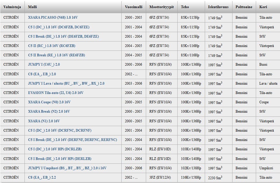Select Coupe body type cell

(x=264, y=102)
